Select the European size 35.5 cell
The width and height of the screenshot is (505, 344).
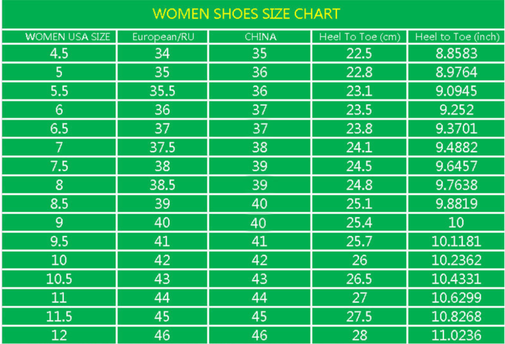pyautogui.click(x=162, y=91)
